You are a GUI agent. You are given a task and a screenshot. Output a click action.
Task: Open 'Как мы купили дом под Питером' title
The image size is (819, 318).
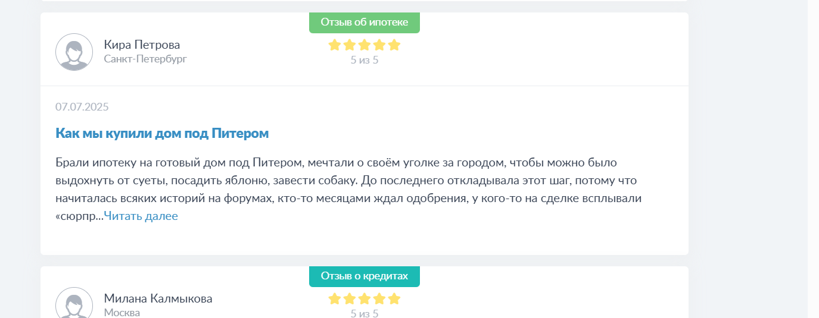tap(162, 133)
